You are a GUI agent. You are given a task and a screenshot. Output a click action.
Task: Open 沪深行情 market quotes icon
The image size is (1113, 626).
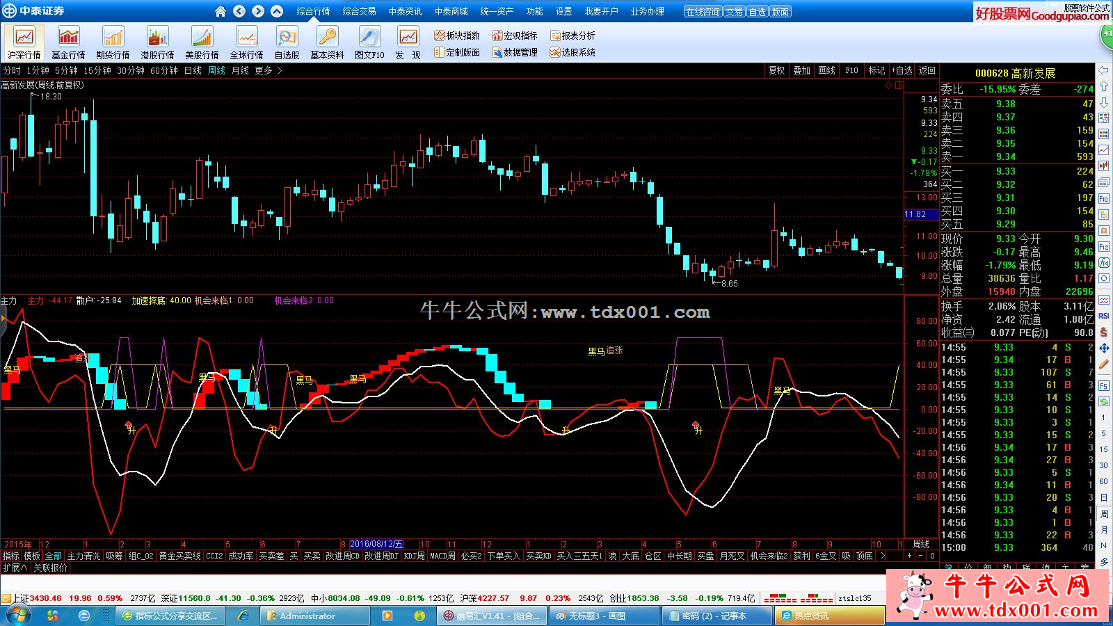click(24, 42)
